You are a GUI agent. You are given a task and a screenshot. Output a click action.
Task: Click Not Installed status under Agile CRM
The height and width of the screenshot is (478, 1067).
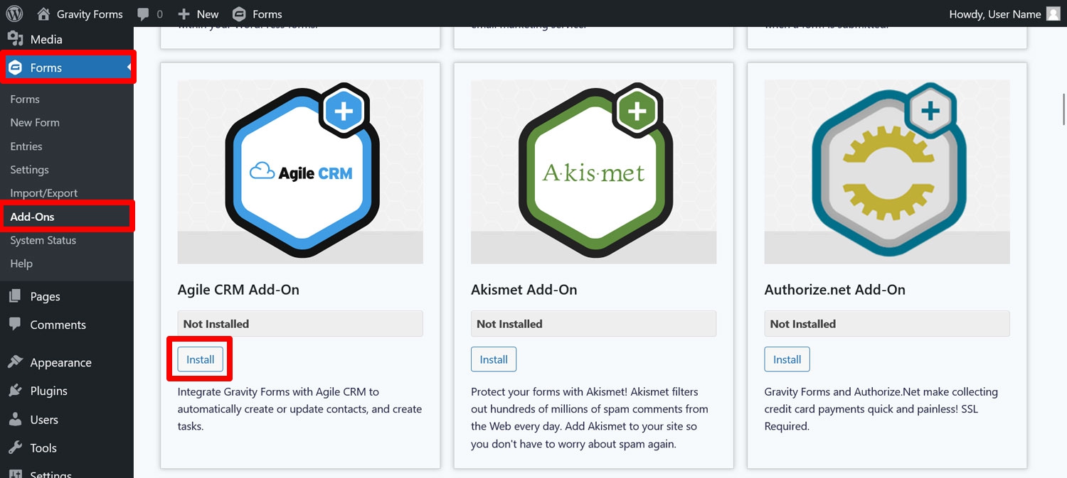click(300, 324)
